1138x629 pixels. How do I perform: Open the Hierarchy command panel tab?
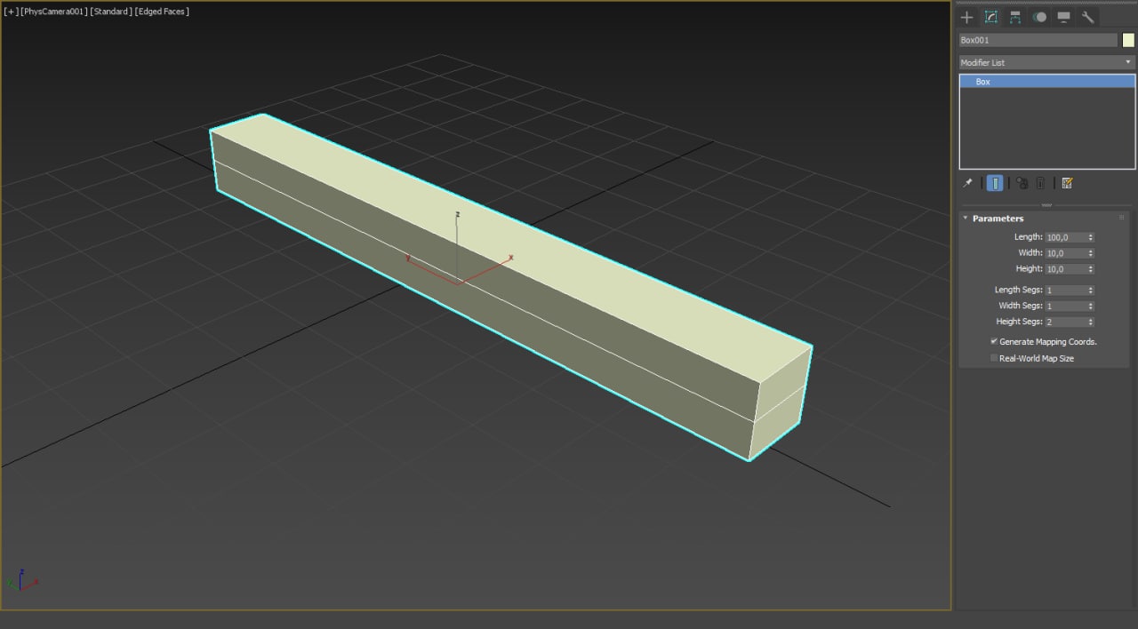[1015, 17]
